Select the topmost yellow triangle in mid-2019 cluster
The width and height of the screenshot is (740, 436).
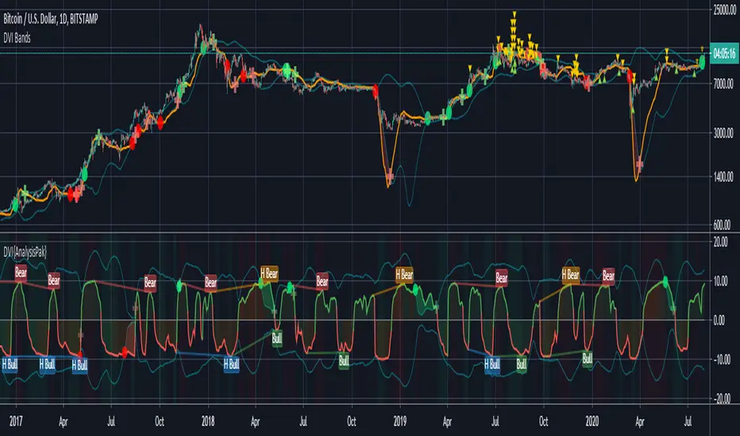pyautogui.click(x=515, y=14)
